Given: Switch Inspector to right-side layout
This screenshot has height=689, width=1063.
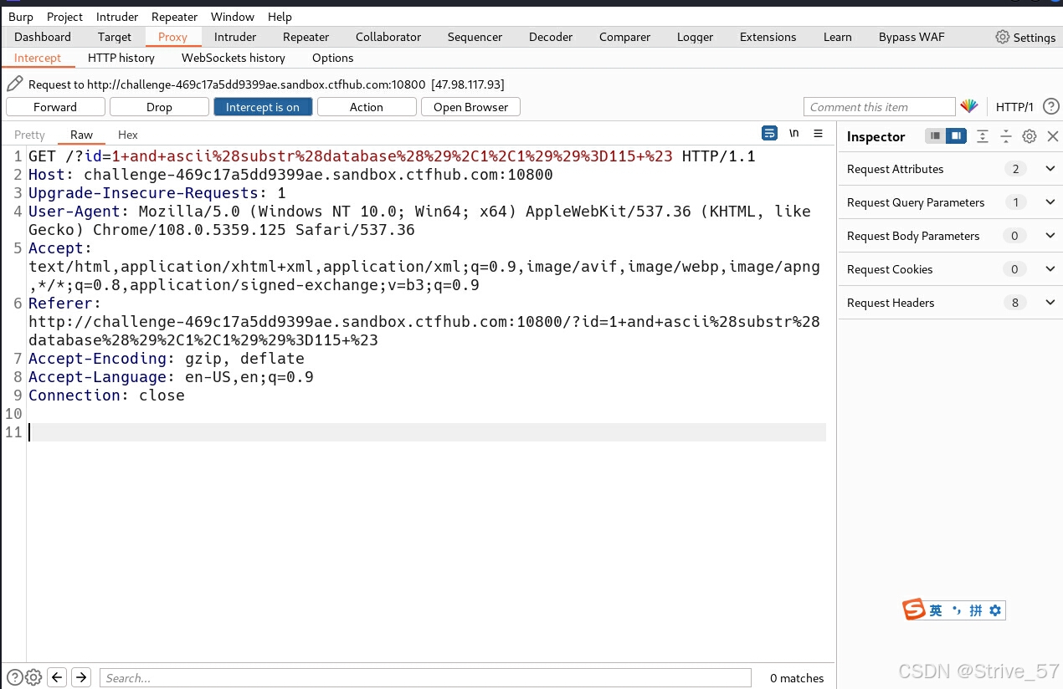Looking at the screenshot, I should point(956,135).
